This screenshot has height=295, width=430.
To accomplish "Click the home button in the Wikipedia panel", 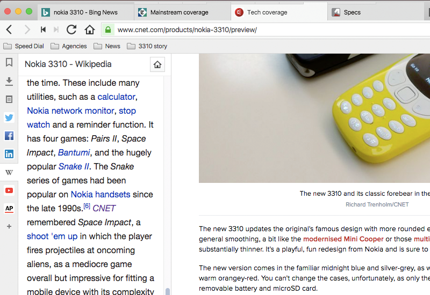I will [157, 64].
